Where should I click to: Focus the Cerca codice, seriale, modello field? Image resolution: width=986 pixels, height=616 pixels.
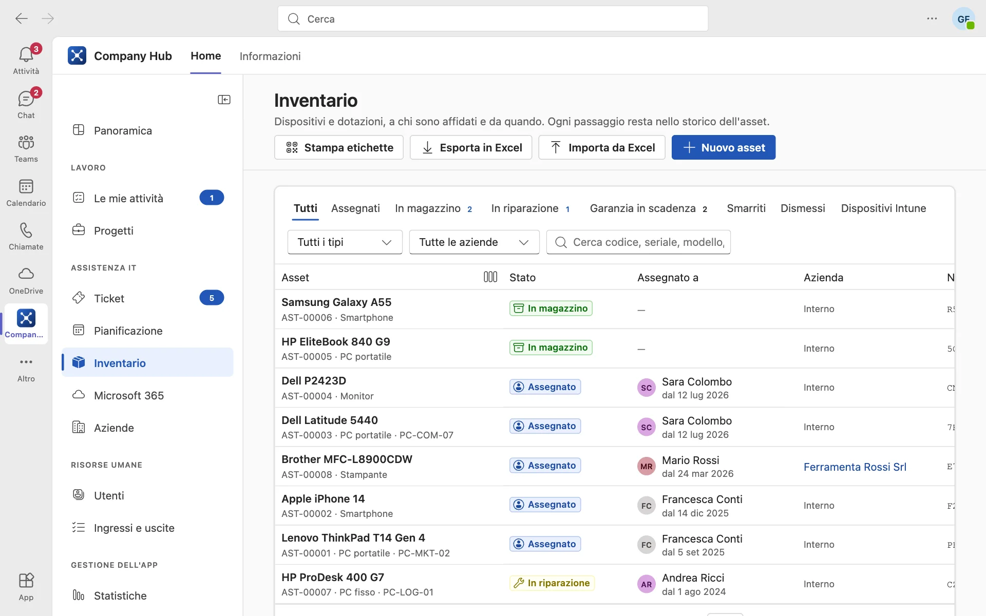638,242
